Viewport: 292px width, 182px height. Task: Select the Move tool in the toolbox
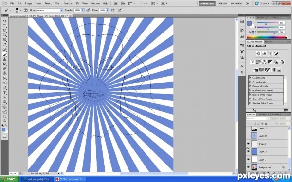pyautogui.click(x=5, y=21)
